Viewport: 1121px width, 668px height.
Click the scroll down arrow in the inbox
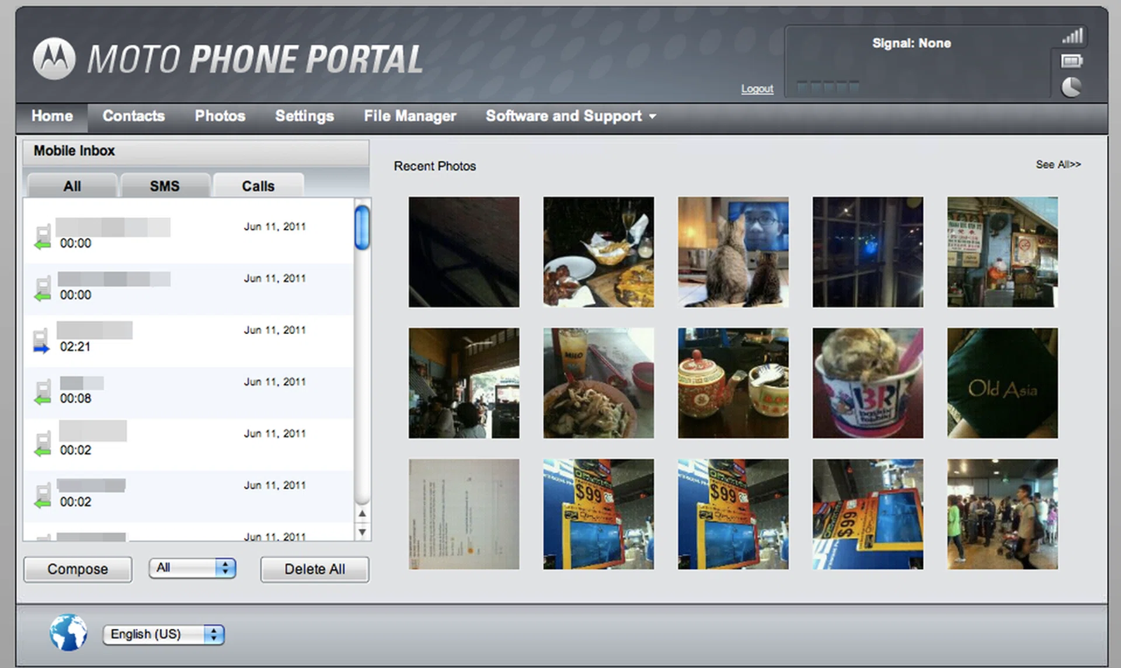point(362,532)
